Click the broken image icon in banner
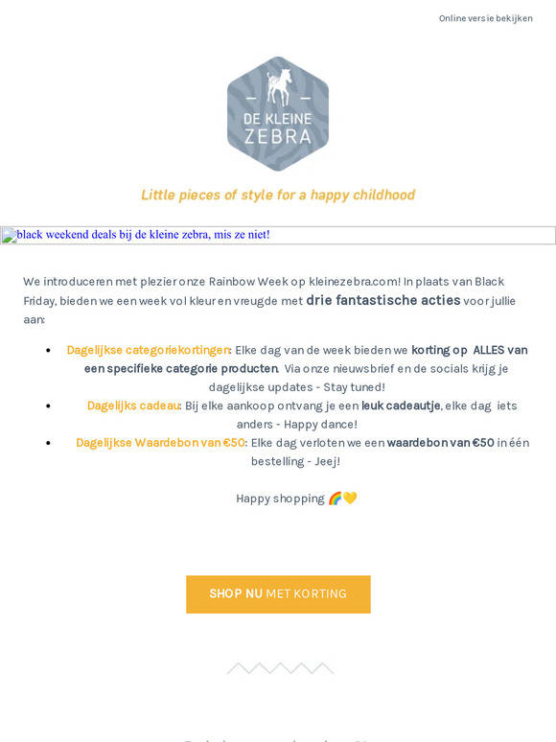 coord(9,235)
